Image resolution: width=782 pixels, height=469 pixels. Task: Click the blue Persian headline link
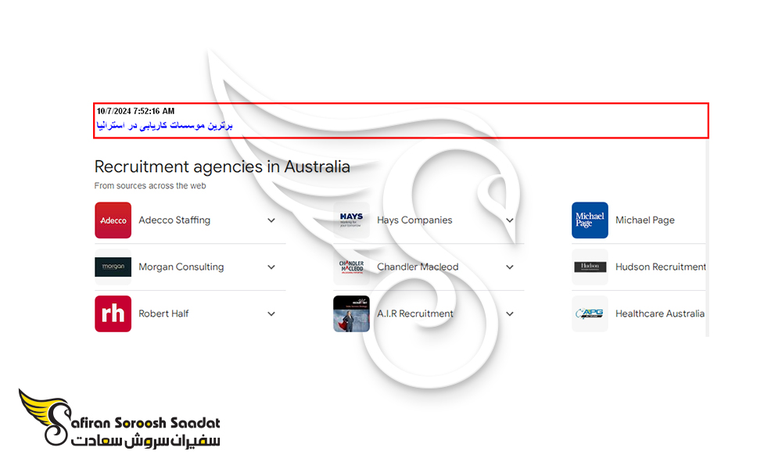click(164, 125)
